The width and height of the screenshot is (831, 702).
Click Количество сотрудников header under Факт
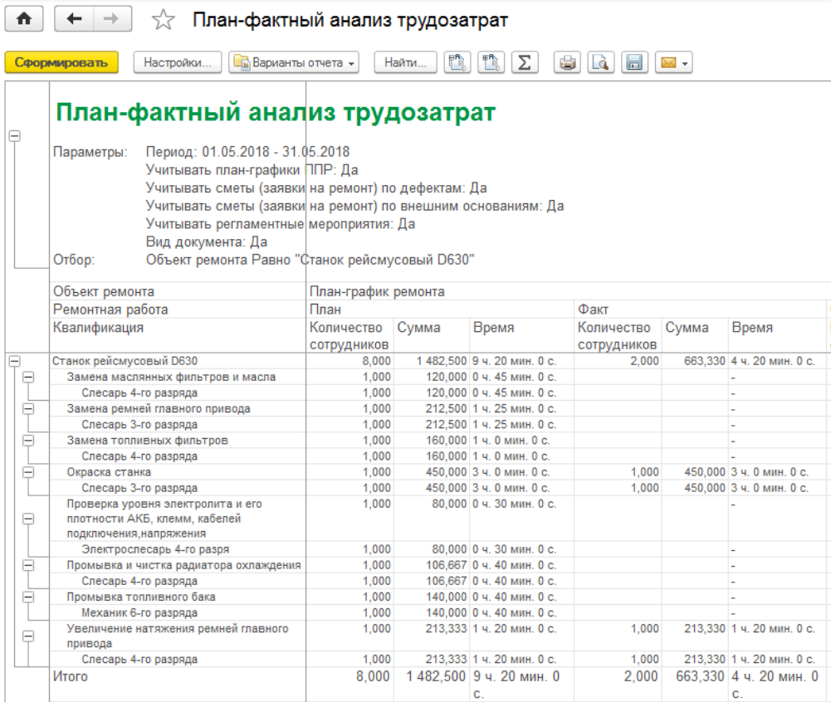[618, 336]
